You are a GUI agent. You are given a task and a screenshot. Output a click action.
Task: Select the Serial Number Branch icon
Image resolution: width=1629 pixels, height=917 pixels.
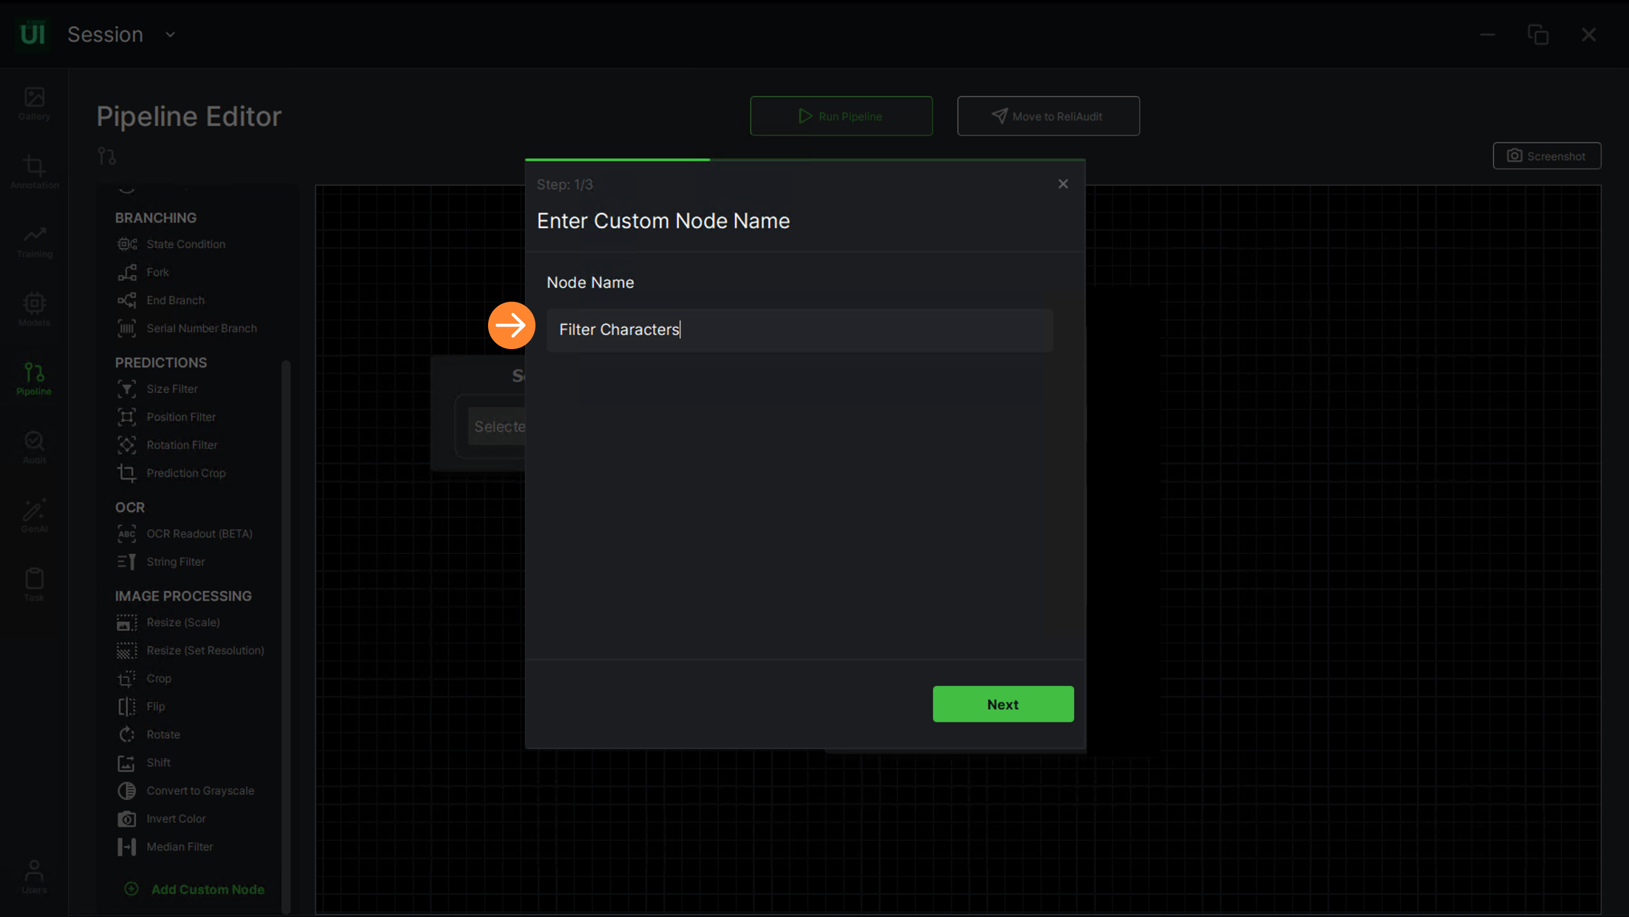click(x=127, y=328)
